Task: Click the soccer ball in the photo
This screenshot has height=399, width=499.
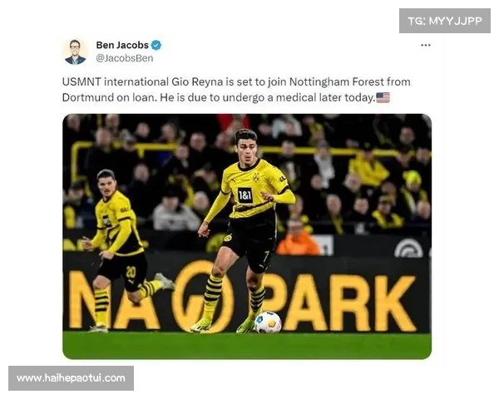Action: 269,322
